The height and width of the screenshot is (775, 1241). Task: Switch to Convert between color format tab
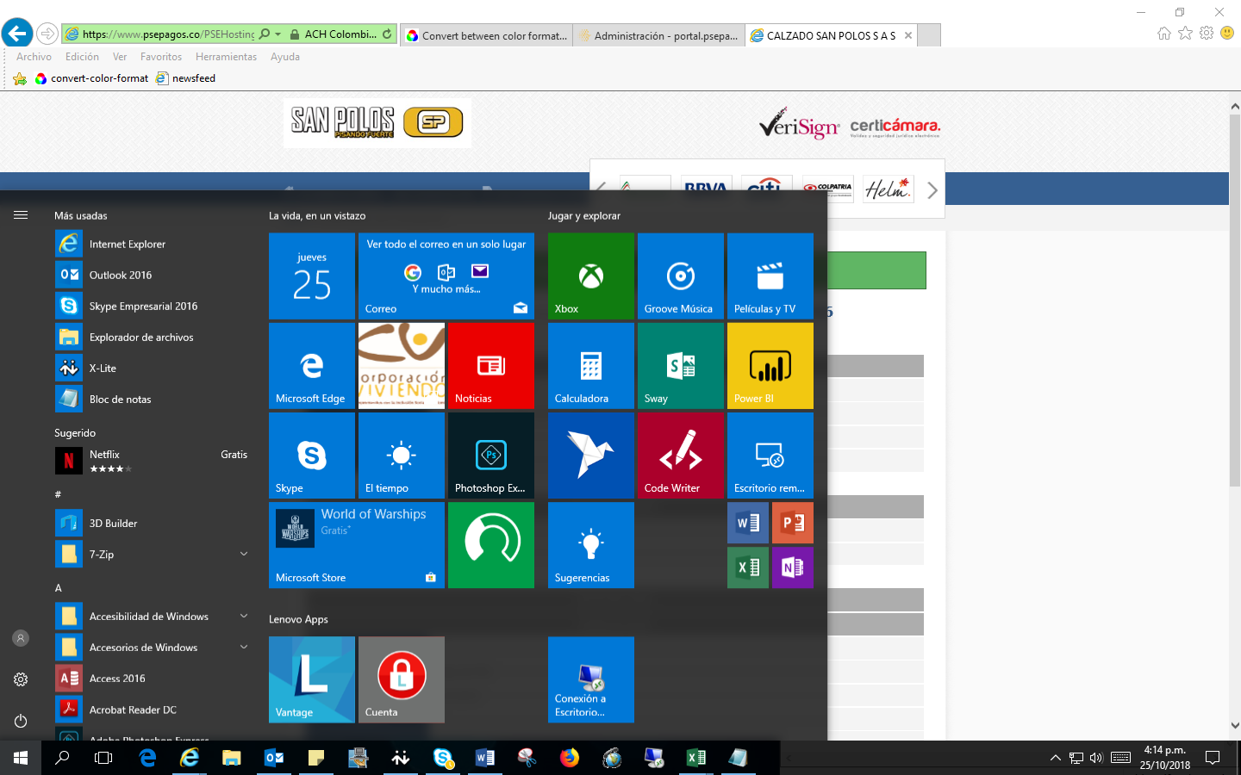486,35
